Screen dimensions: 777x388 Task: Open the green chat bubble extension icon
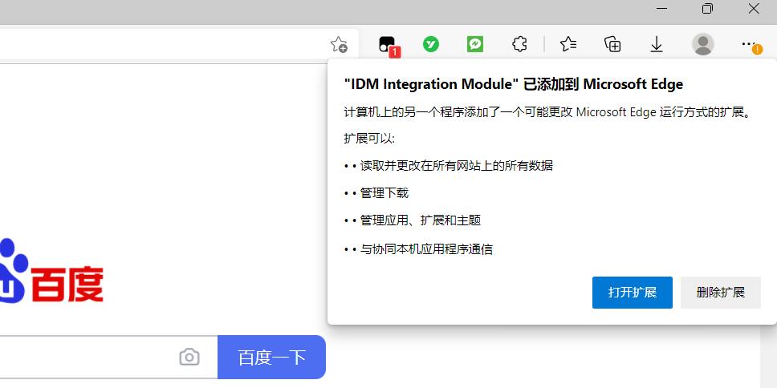tap(475, 45)
